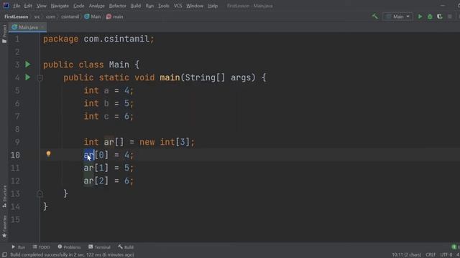Open the Navigate menu
This screenshot has height=258, width=460.
60,6
